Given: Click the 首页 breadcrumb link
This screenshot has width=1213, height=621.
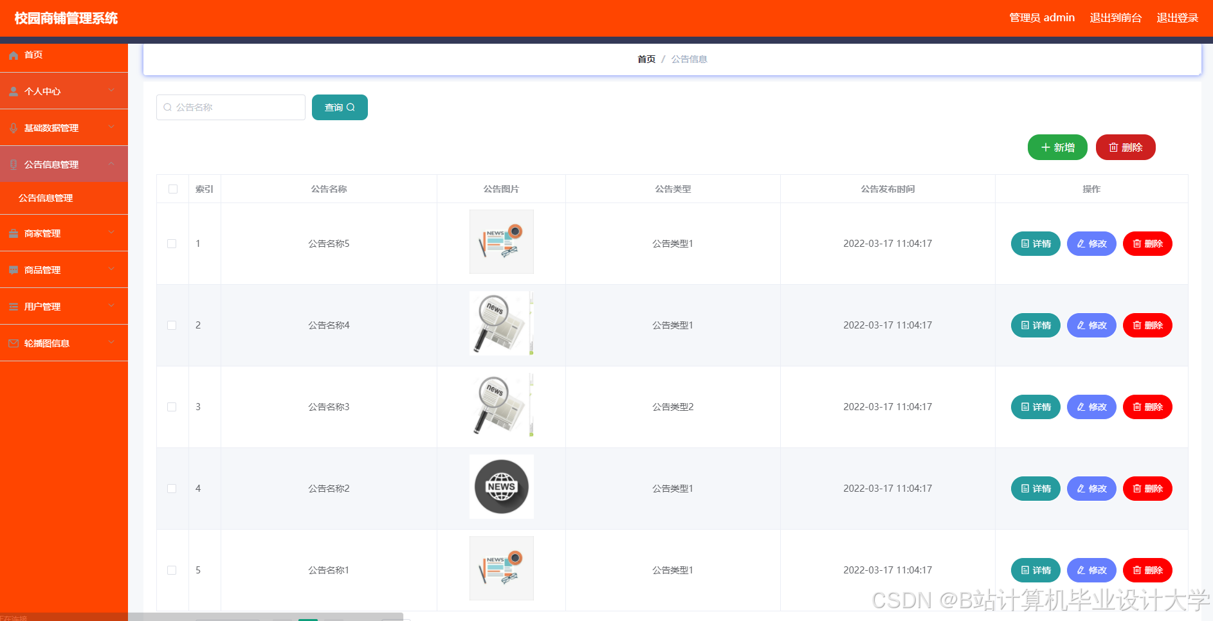Looking at the screenshot, I should pyautogui.click(x=646, y=59).
